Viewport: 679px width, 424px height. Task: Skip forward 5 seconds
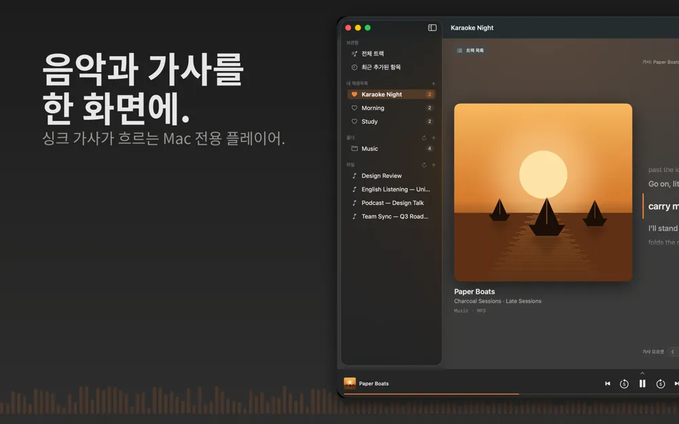(661, 384)
